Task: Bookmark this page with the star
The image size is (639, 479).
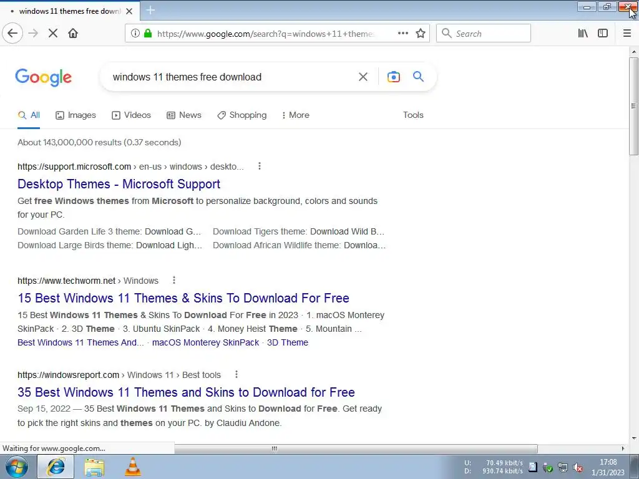Action: coord(421,34)
